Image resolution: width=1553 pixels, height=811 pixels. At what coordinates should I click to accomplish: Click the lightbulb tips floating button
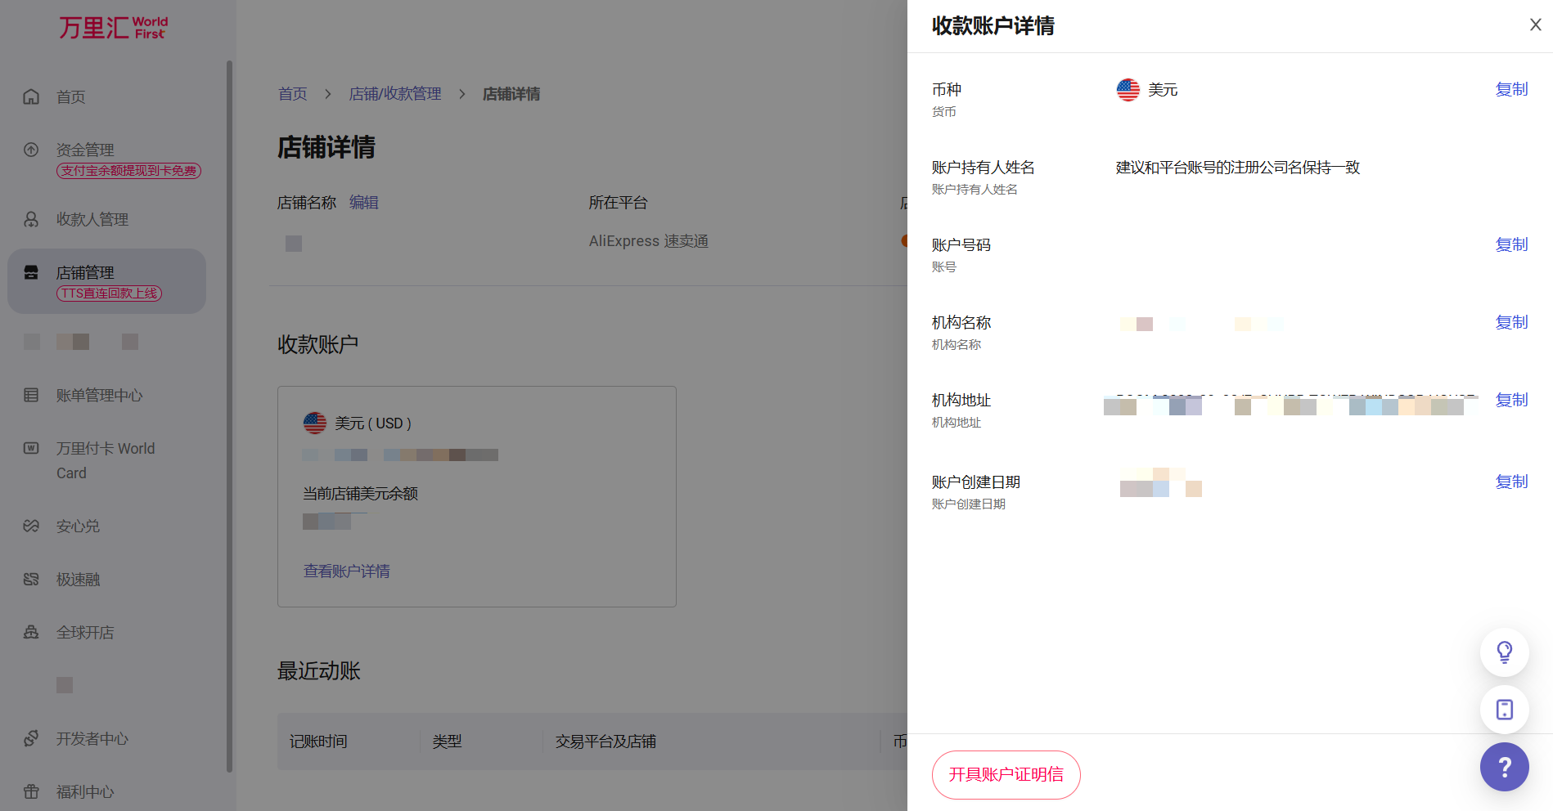(1504, 652)
